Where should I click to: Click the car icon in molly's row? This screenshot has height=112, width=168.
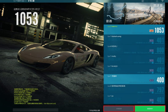pyautogui.click(x=152, y=60)
